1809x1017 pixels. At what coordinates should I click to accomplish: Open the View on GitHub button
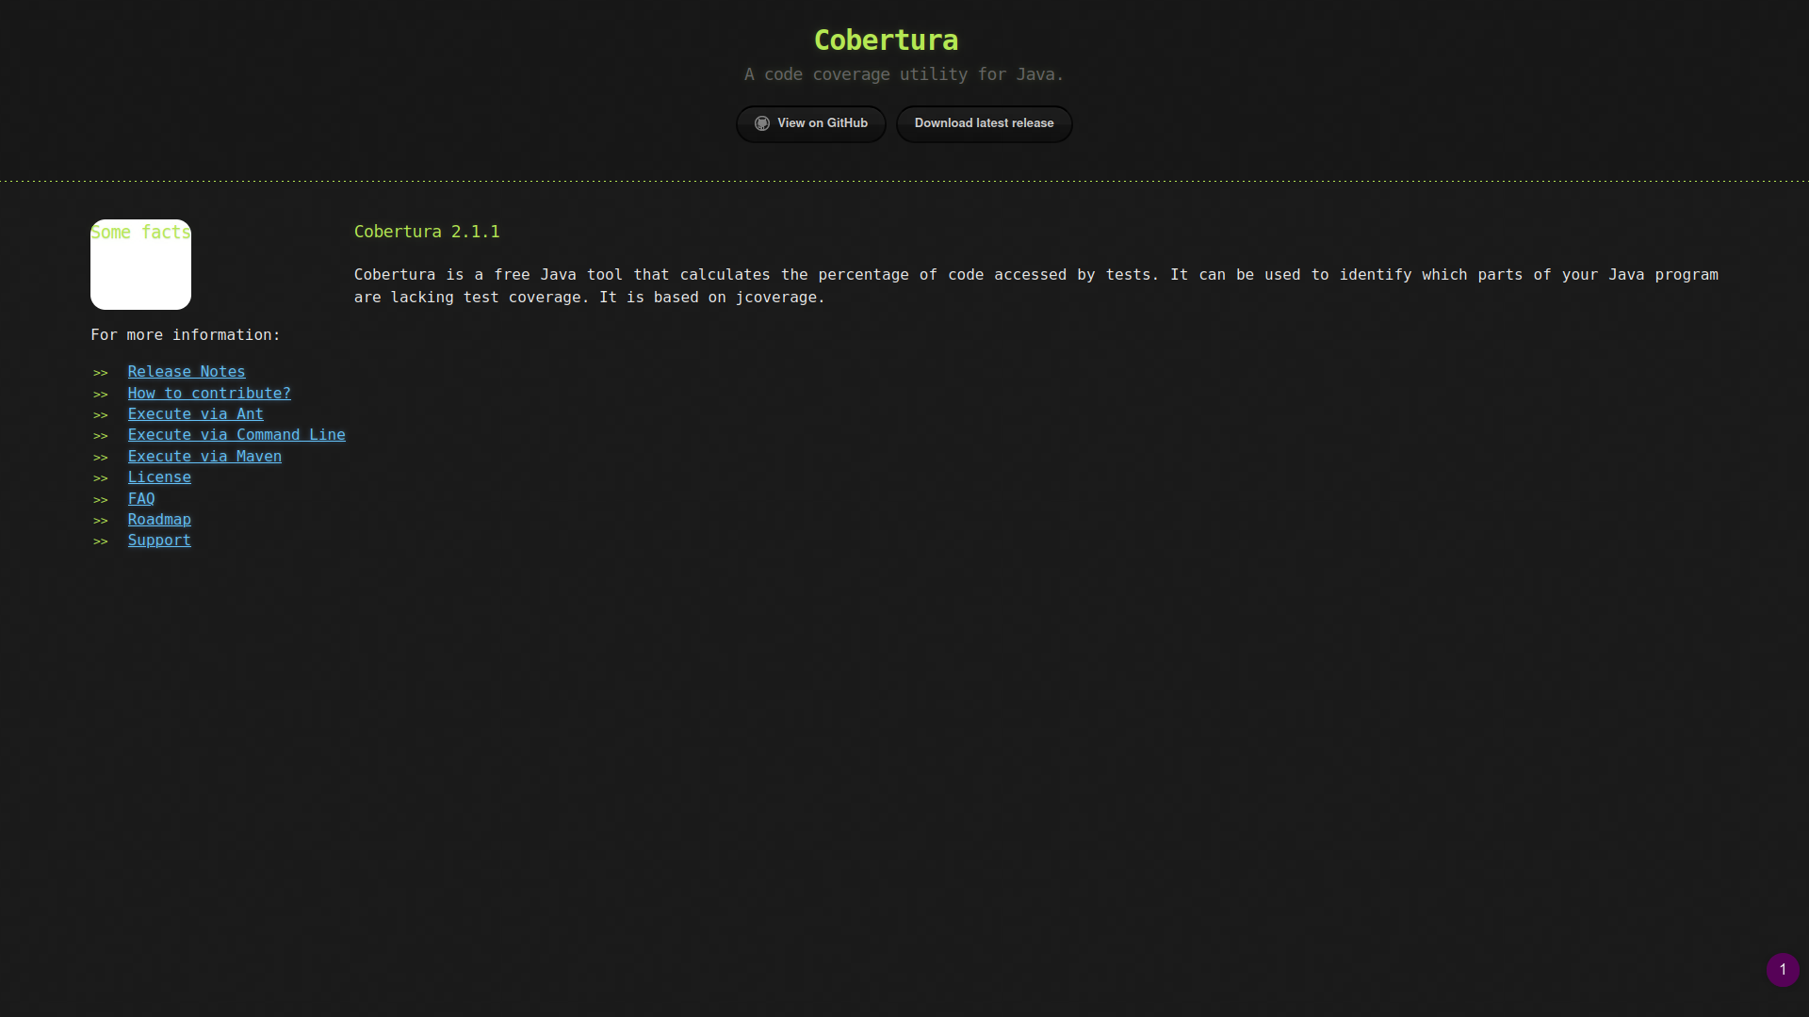[x=822, y=123]
